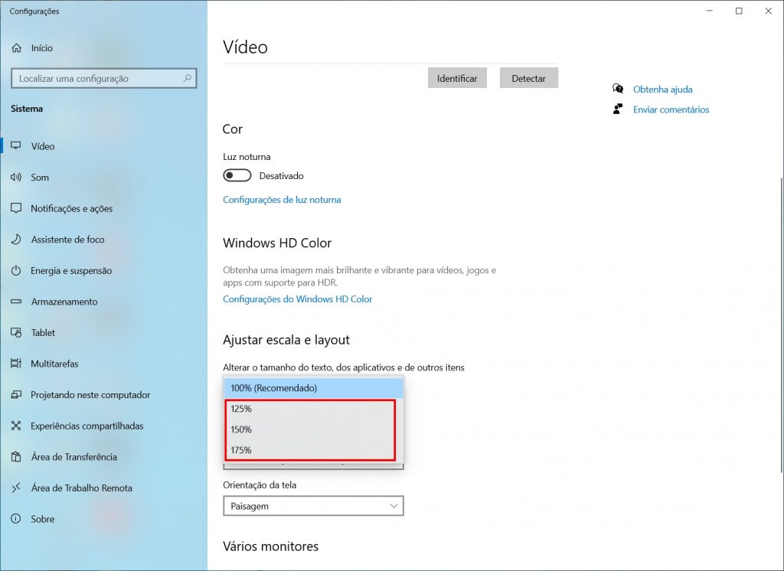Click the vertical scrollbar on the right

[781, 325]
